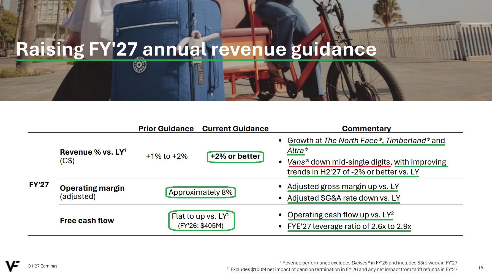Select the '+1% to +2%' prior guidance value
Image resolution: width=492 pixels, height=276 pixels.
[167, 156]
